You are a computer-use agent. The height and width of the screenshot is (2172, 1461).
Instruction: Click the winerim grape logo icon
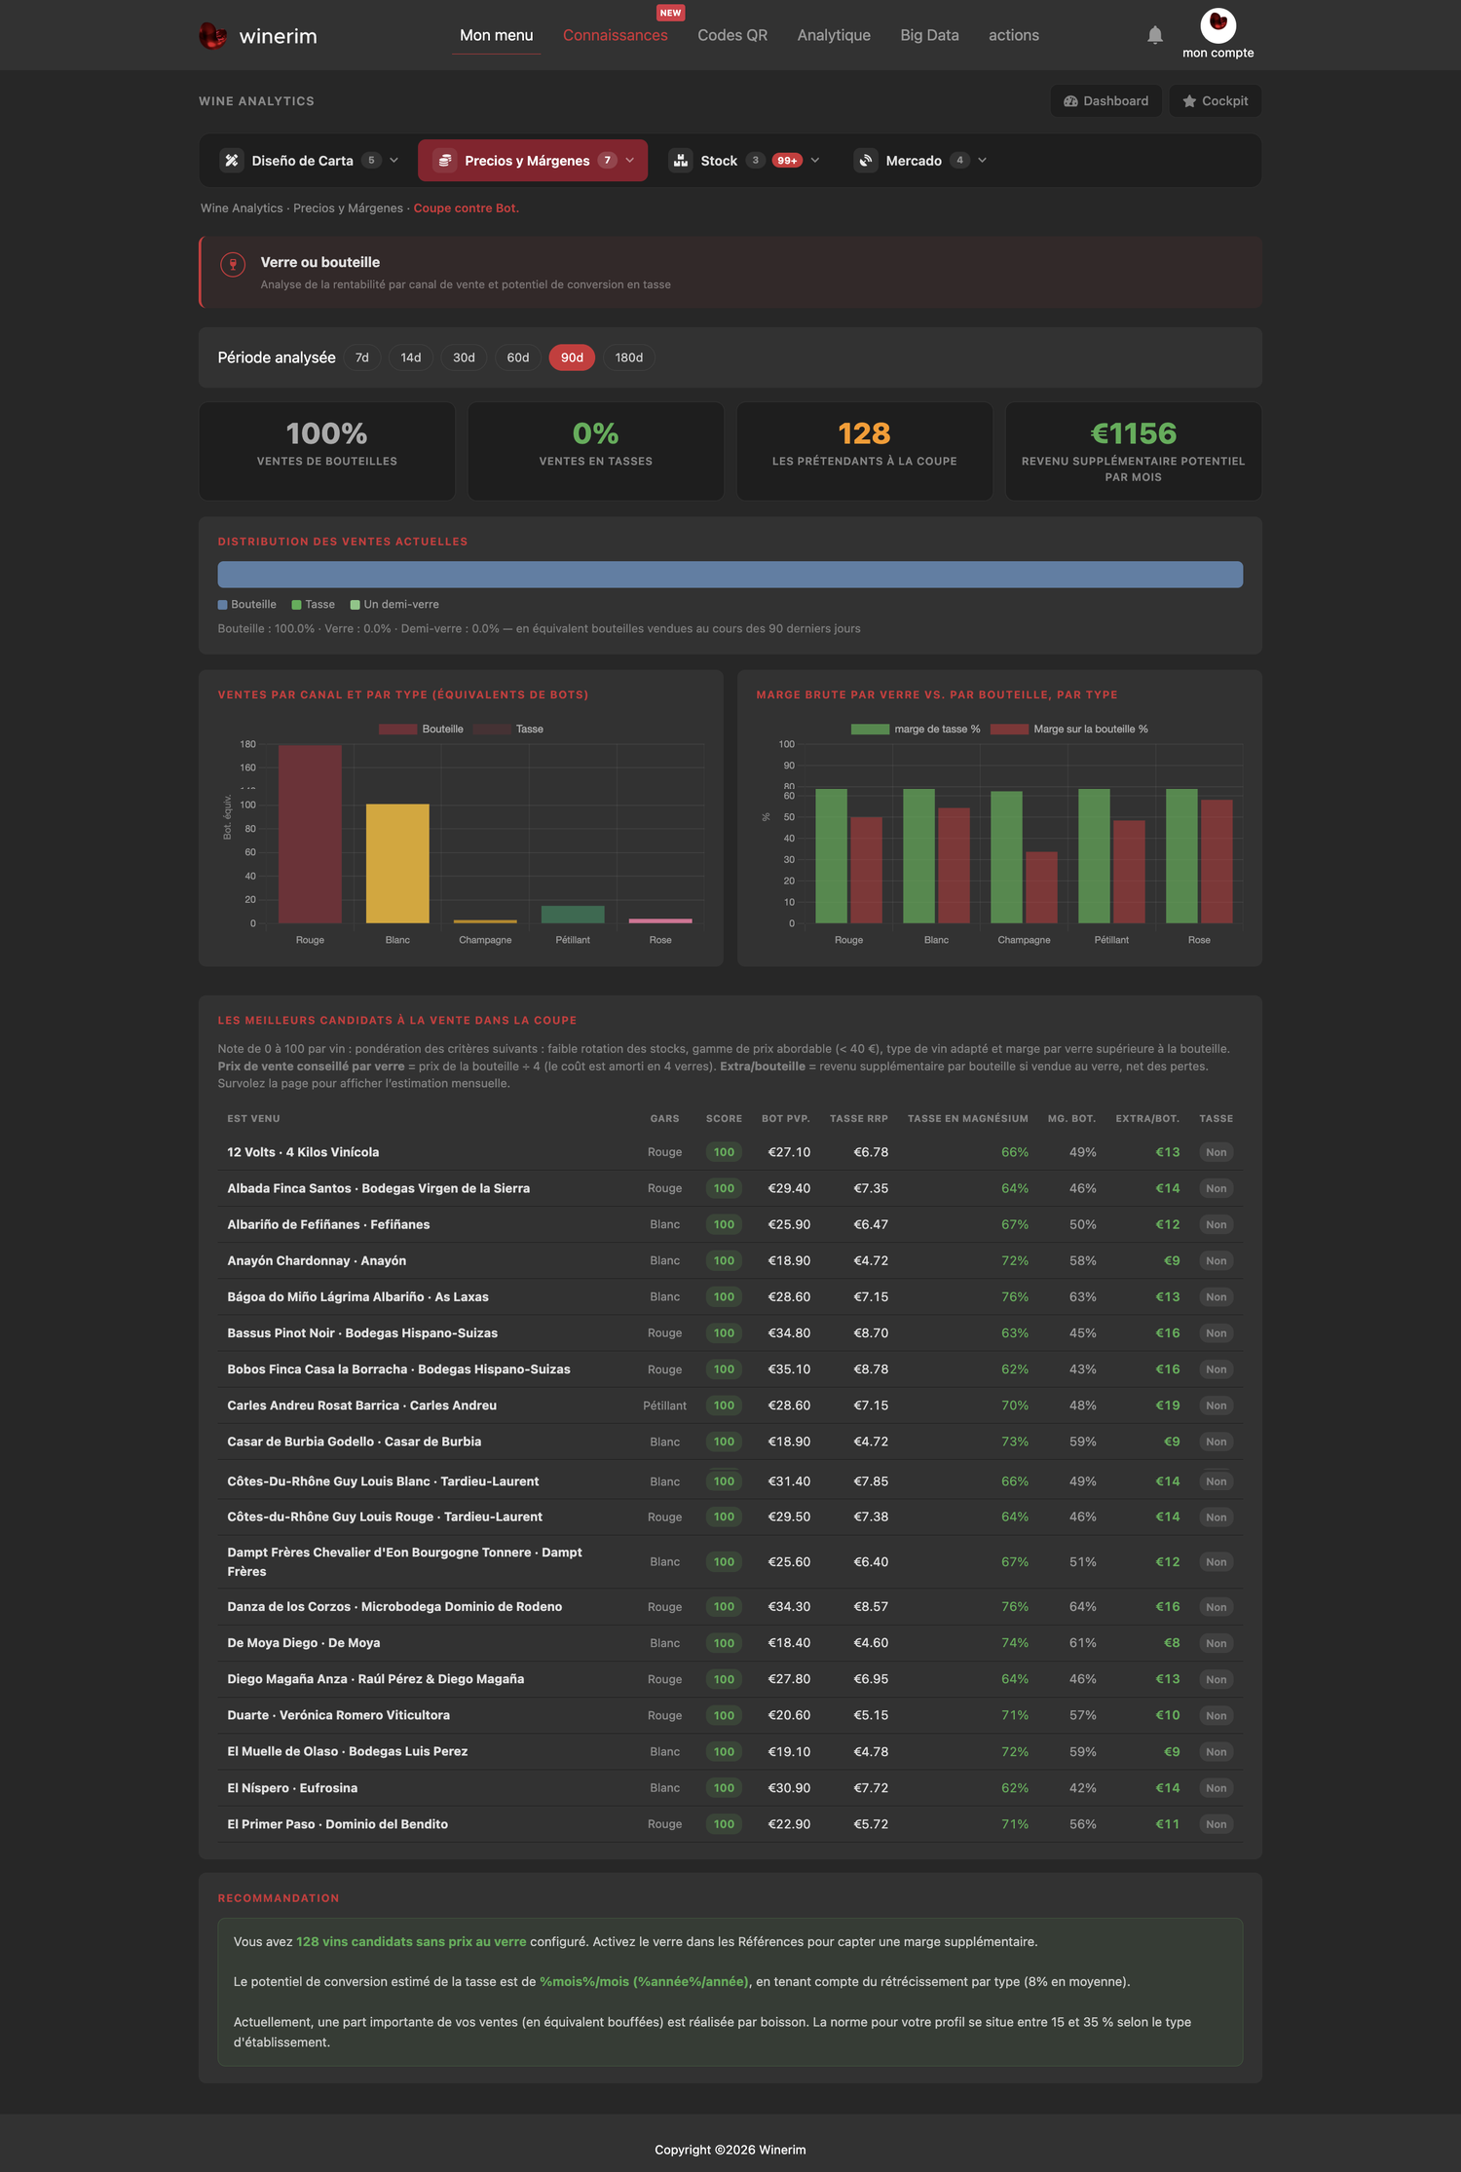point(212,36)
